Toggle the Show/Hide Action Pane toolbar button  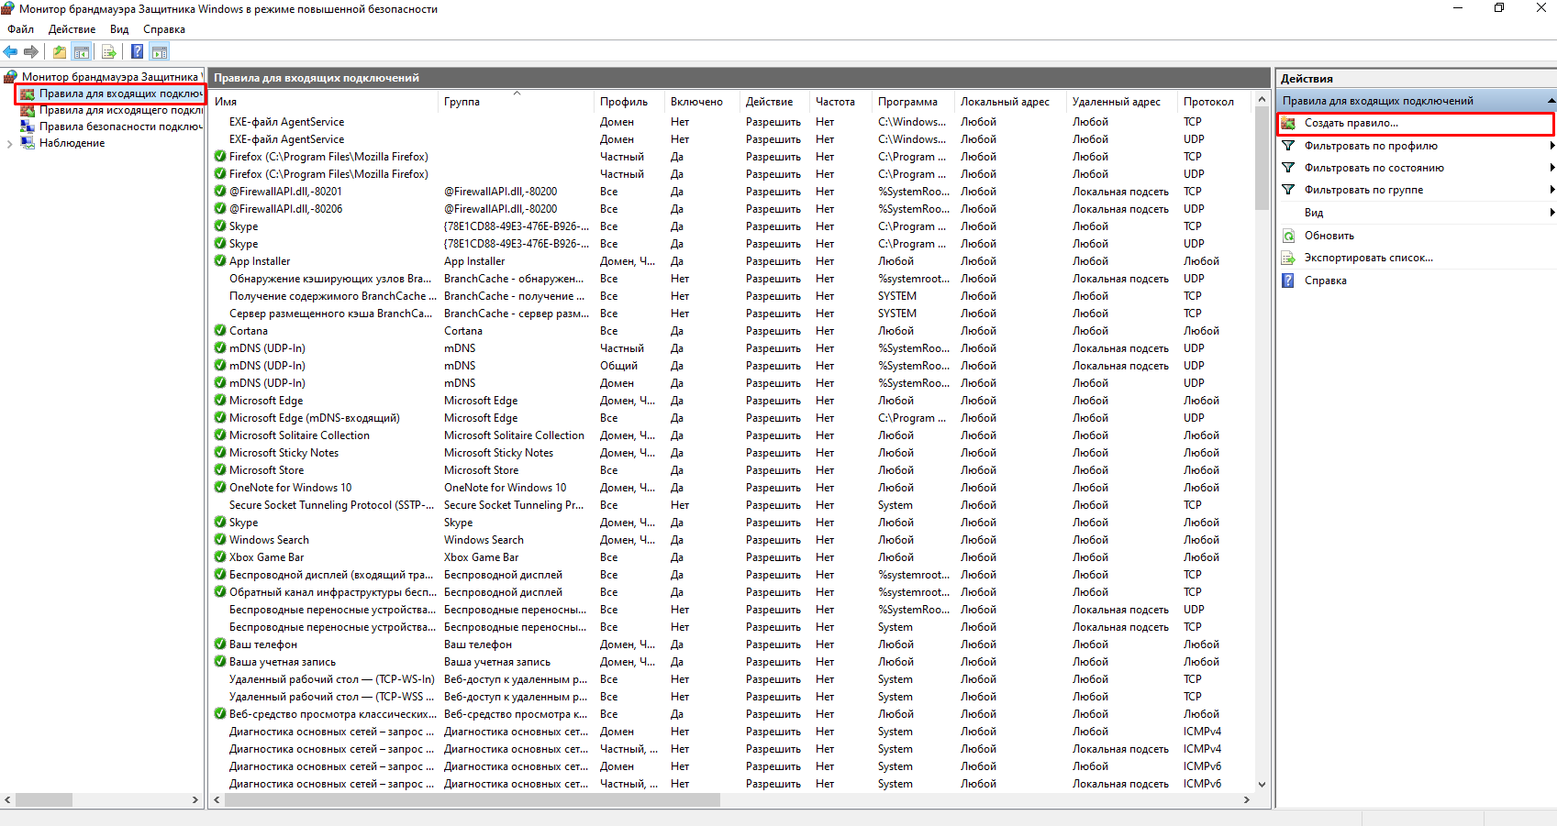point(160,52)
